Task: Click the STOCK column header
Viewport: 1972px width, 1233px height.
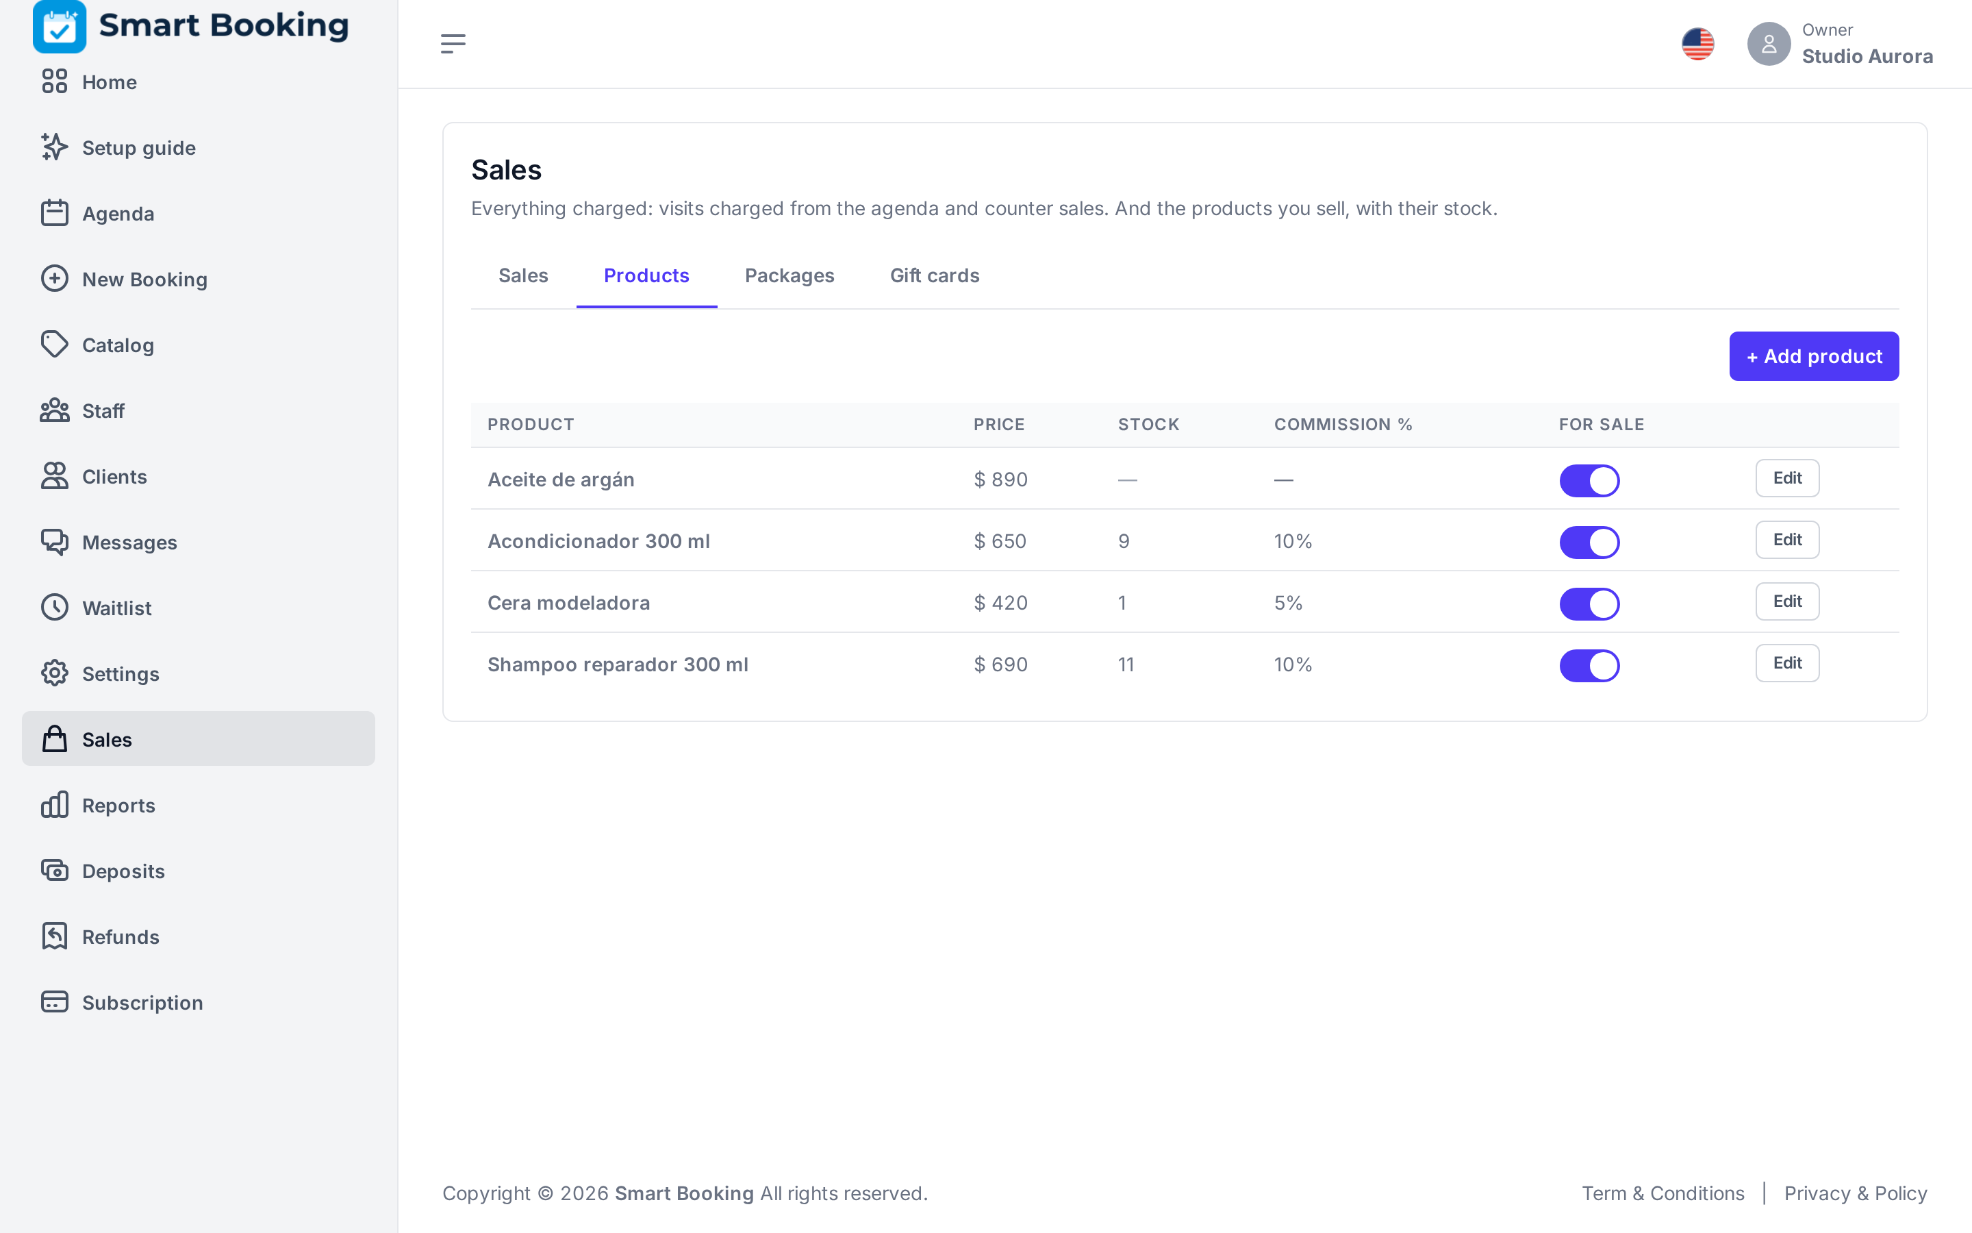Action: pyautogui.click(x=1148, y=425)
